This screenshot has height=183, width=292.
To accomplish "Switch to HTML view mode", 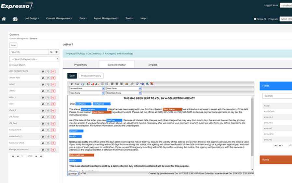I will [83, 174].
